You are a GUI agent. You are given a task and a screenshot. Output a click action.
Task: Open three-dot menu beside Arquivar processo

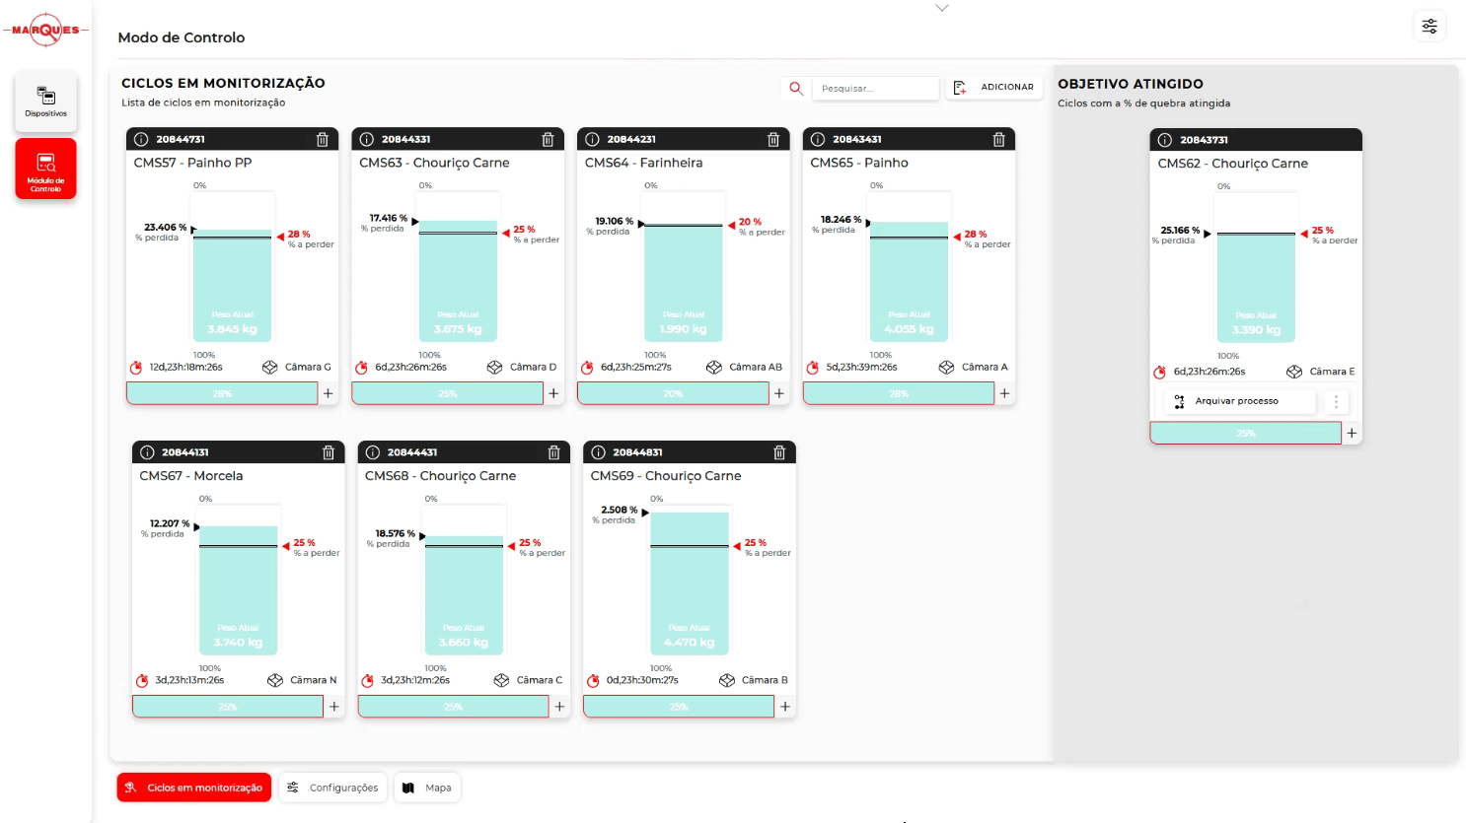point(1336,401)
